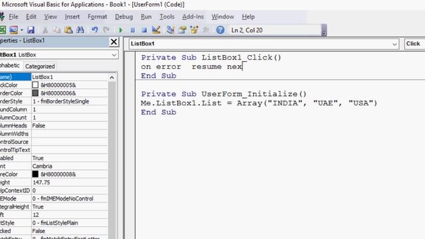Click the line 'on error resume nex' in code
Image resolution: width=425 pixels, height=239 pixels.
tap(191, 66)
